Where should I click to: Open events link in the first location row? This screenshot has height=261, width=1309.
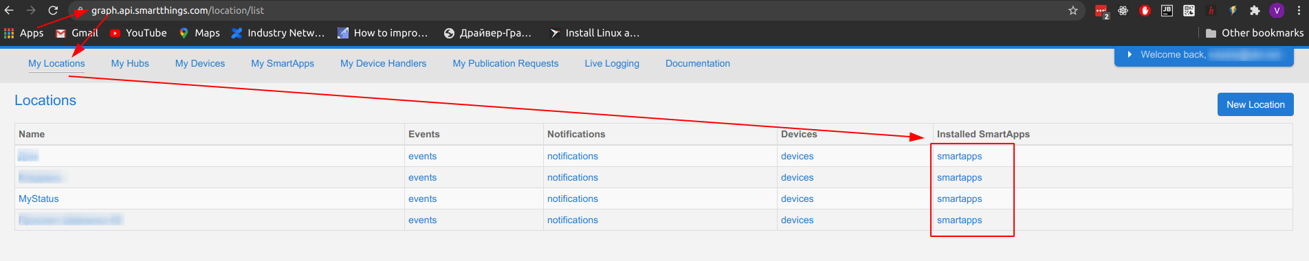tap(422, 156)
